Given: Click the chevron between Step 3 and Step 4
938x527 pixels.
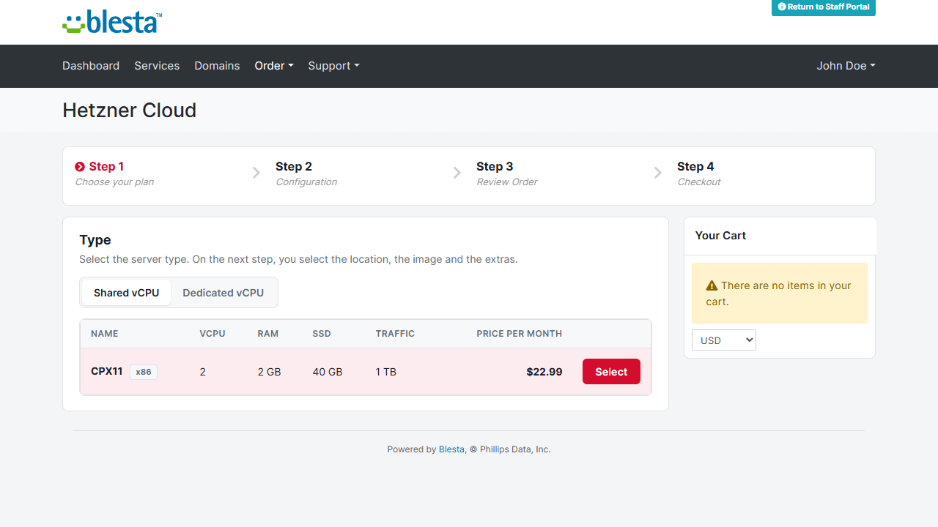Looking at the screenshot, I should (x=658, y=173).
